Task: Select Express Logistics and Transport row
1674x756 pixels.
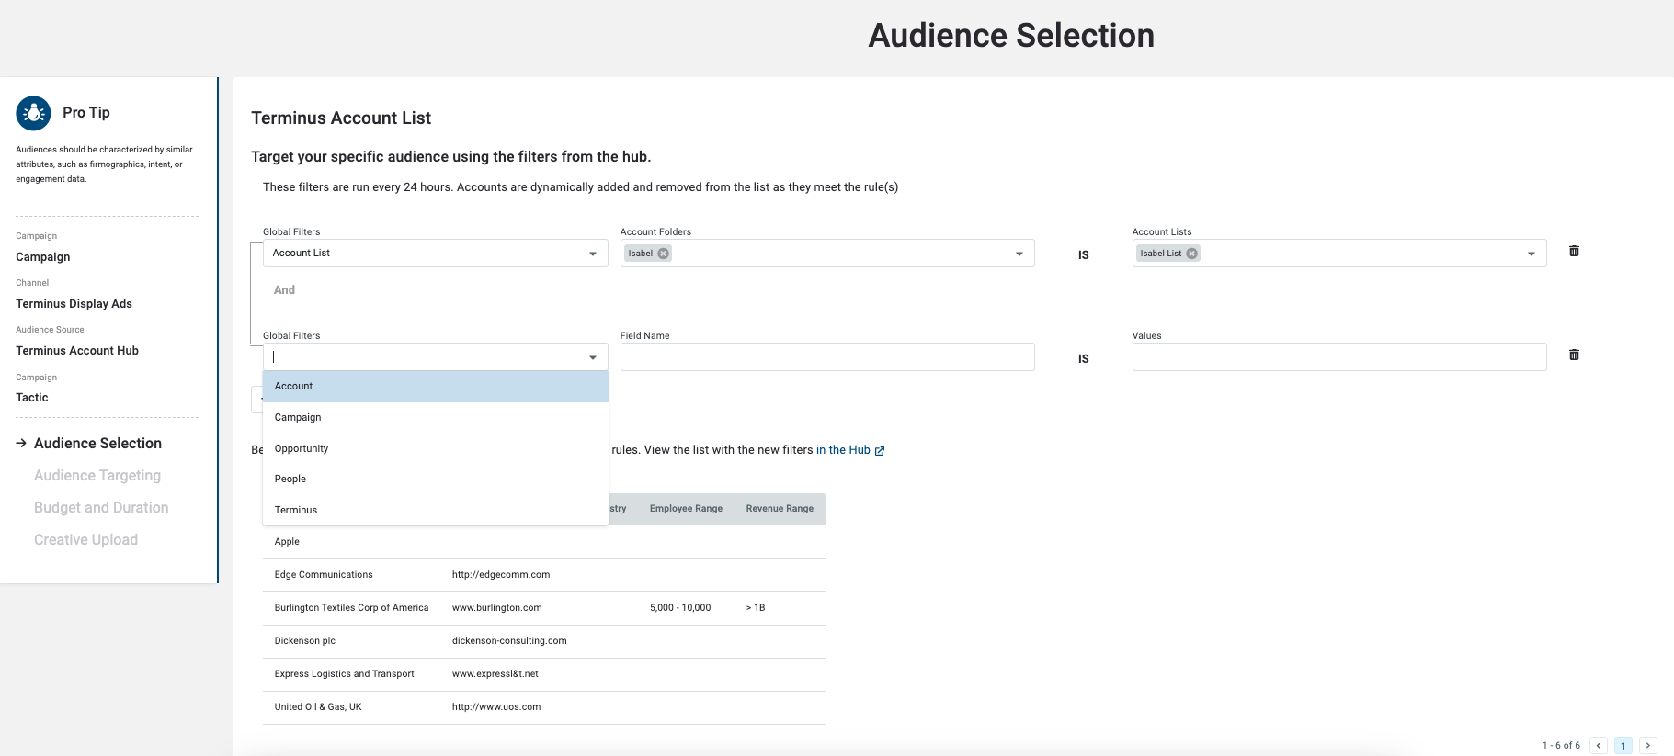Action: pyautogui.click(x=544, y=674)
